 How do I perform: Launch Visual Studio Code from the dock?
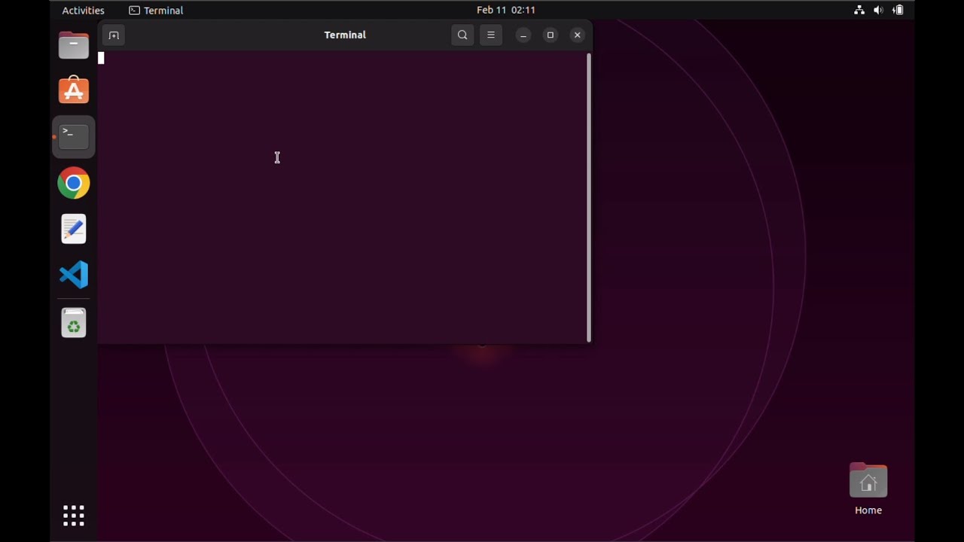74,275
